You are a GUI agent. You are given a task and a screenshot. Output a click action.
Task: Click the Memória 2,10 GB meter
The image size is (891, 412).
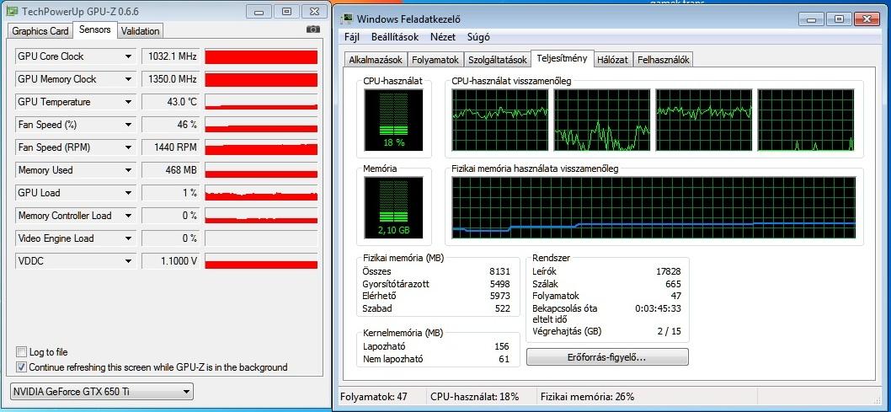393,208
